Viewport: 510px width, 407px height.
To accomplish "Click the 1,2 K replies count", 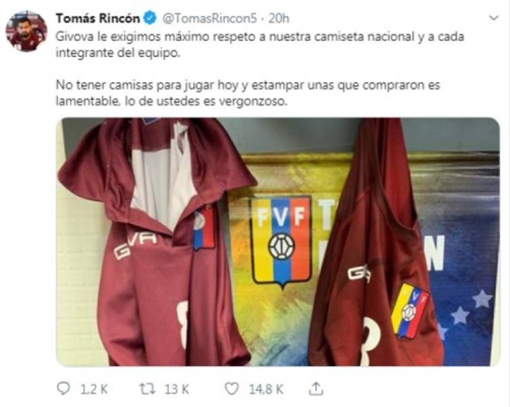I will (94, 389).
